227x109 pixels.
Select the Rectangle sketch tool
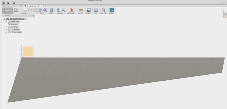(26, 10)
